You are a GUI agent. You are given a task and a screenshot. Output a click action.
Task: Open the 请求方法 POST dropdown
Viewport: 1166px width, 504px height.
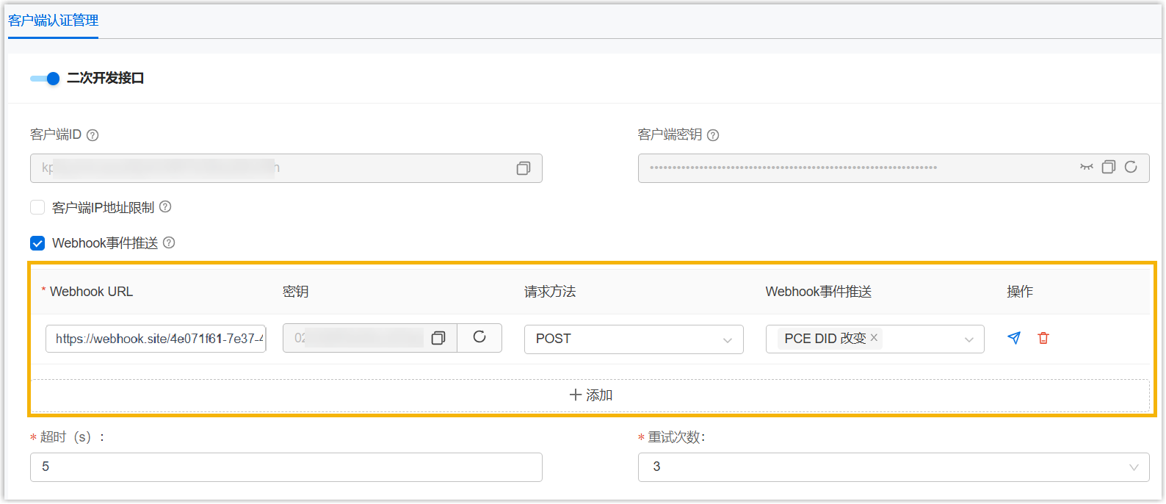(633, 339)
